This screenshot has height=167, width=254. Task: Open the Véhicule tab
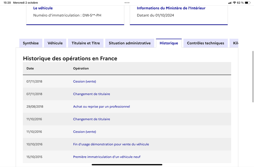pyautogui.click(x=55, y=43)
